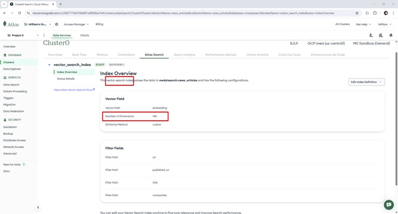The image size is (398, 214).
Task: Click the Atlas leaf logo
Action: pyautogui.click(x=4, y=24)
